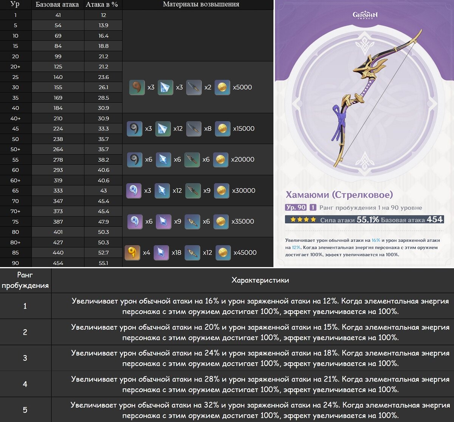Select the '50+' level cell
Image resolution: width=454 pixels, height=422 pixels.
(15, 150)
